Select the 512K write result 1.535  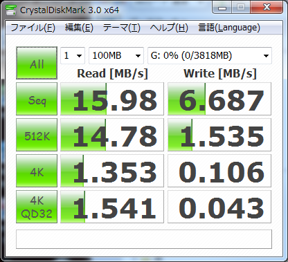tap(219, 135)
